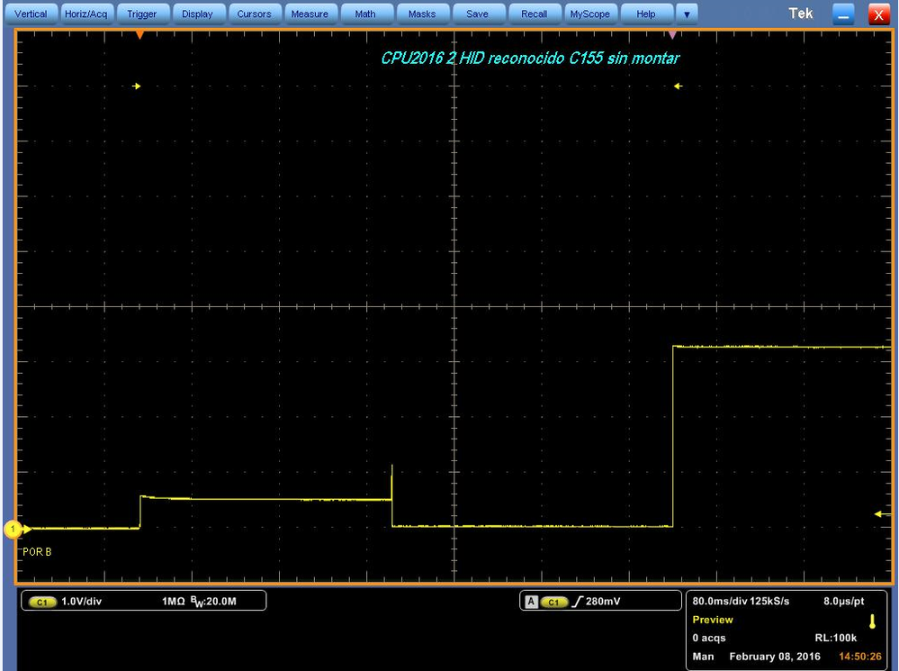Select the pink horizontal reference marker
This screenshot has height=671, width=899.
coord(672,35)
